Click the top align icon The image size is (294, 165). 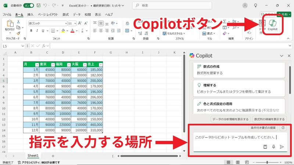coord(95,23)
